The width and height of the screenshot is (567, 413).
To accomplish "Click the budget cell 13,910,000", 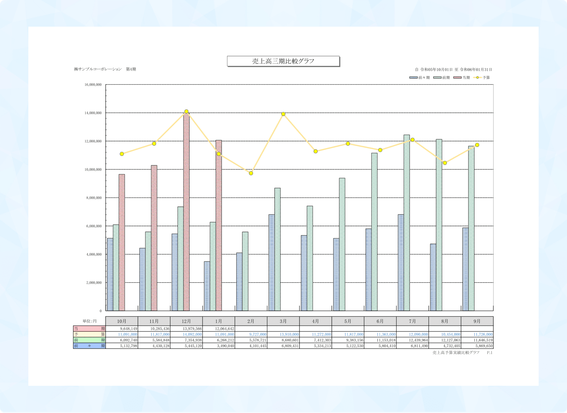I will click(283, 334).
